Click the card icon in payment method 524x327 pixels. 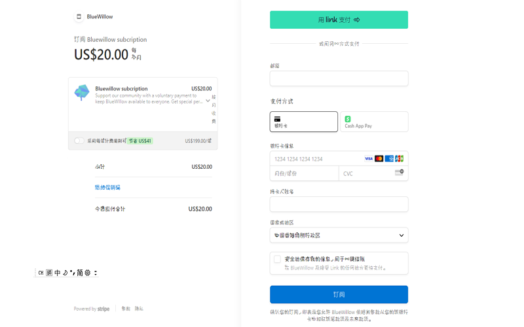pos(277,119)
